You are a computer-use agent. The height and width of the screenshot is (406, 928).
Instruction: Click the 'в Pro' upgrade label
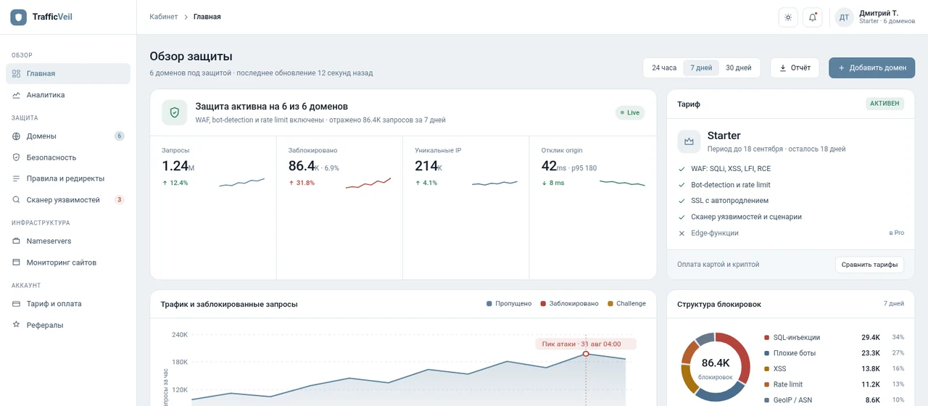(x=897, y=233)
